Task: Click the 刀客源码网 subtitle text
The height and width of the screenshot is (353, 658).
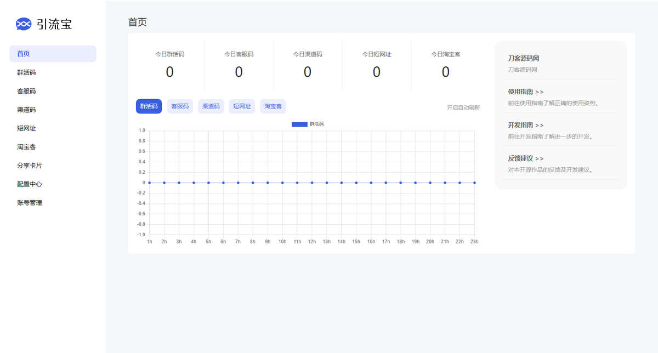Action: coord(523,70)
